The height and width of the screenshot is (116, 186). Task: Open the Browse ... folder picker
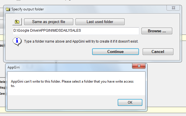click(157, 31)
